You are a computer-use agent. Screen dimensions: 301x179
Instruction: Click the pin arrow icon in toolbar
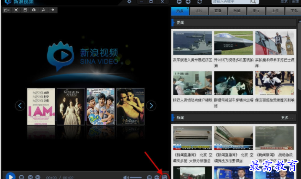pyautogui.click(x=52, y=10)
